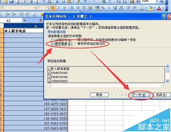The height and width of the screenshot is (132, 171).
Task: Click preview row 13504535823
Action: [59, 81]
